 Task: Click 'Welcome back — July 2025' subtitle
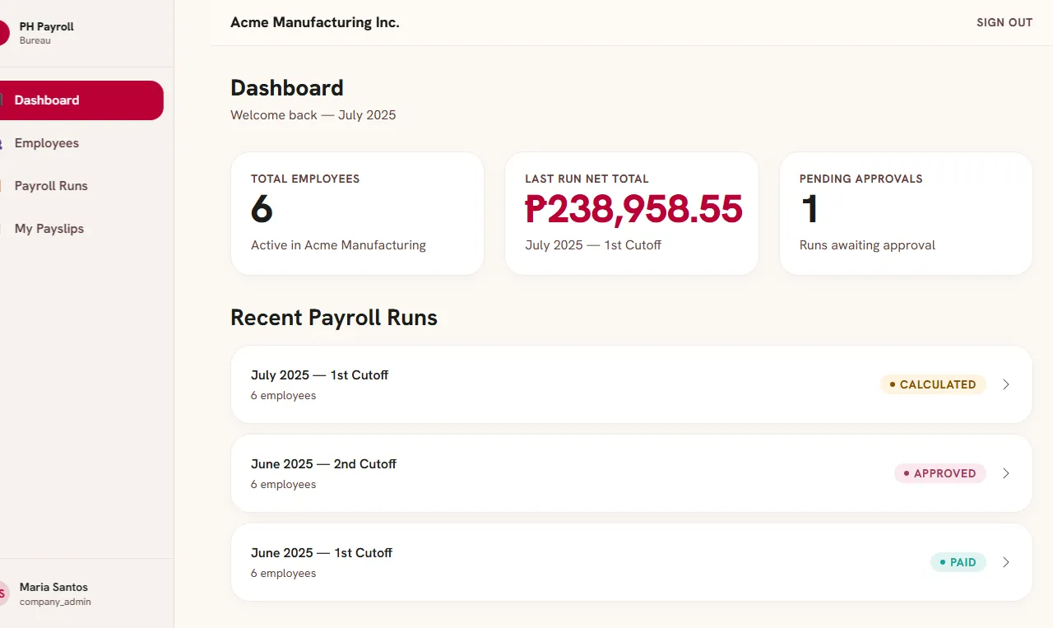313,115
